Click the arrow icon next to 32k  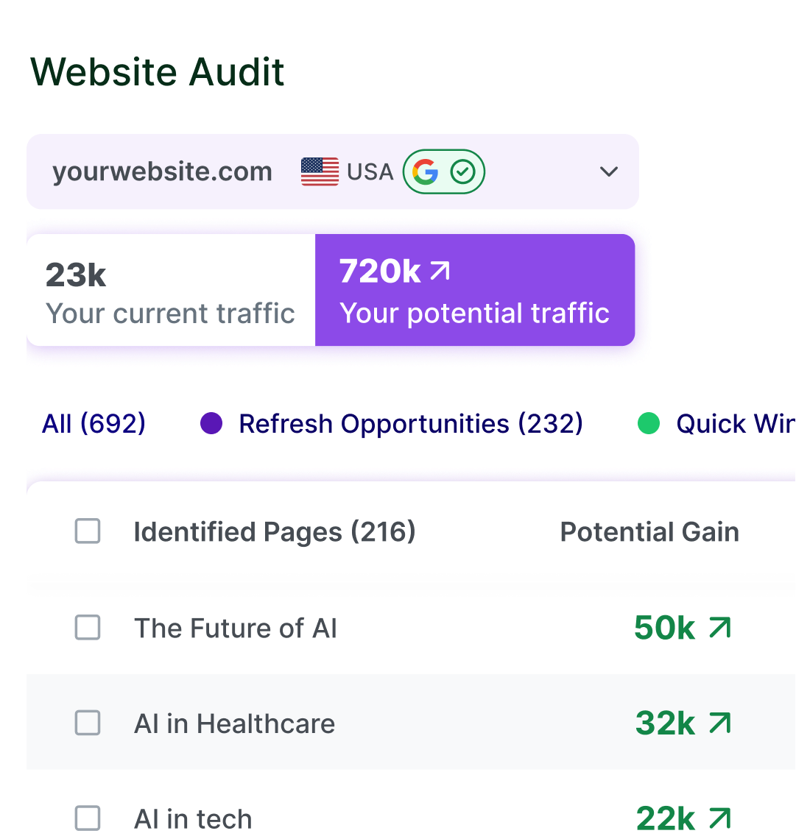[x=719, y=723]
